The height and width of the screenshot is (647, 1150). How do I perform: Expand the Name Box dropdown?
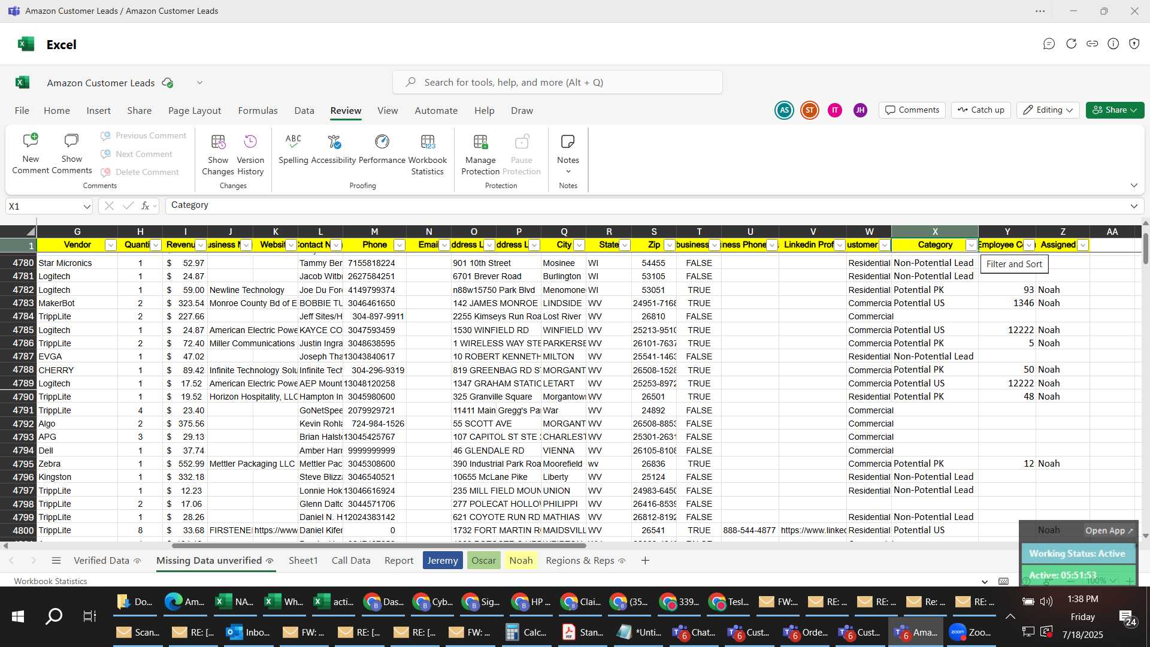tap(87, 206)
